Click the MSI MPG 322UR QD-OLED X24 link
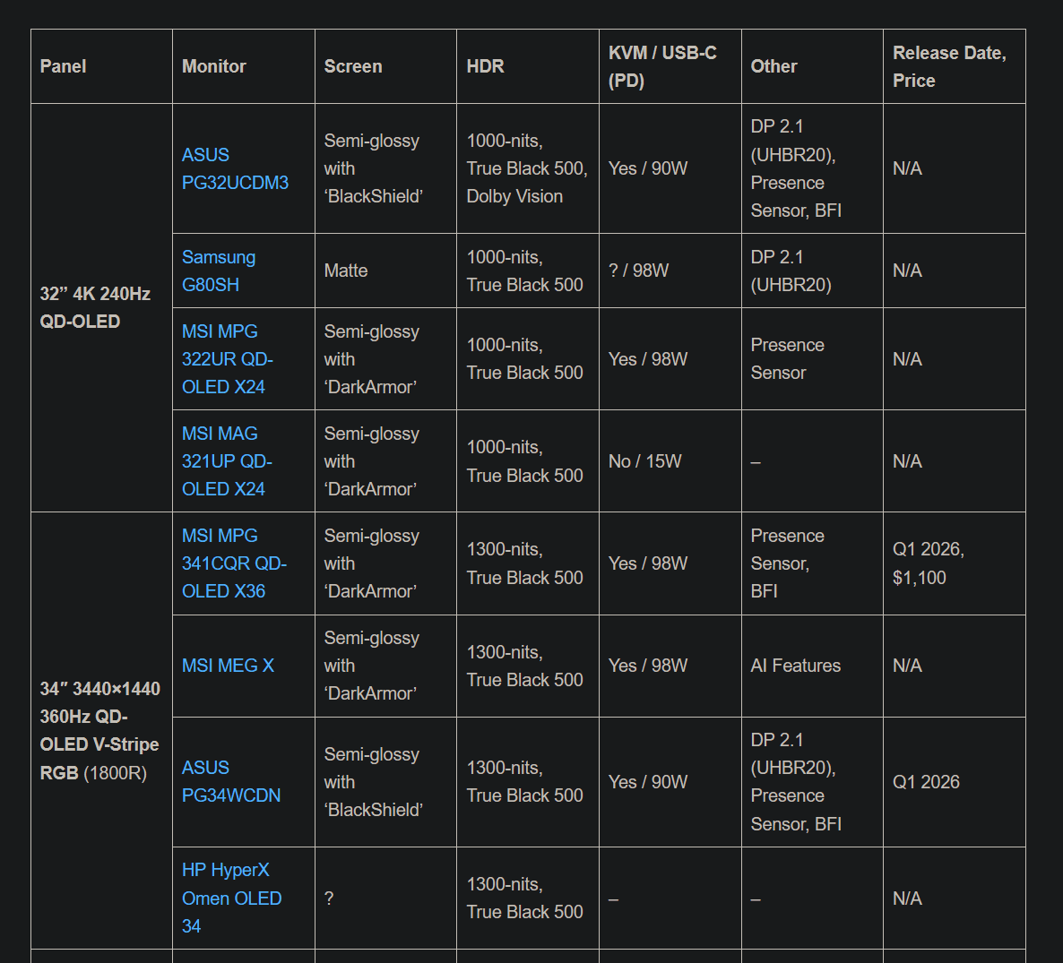Image resolution: width=1063 pixels, height=963 pixels. 227,359
